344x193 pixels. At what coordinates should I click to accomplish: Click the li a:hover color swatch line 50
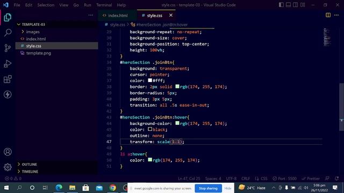[150, 160]
